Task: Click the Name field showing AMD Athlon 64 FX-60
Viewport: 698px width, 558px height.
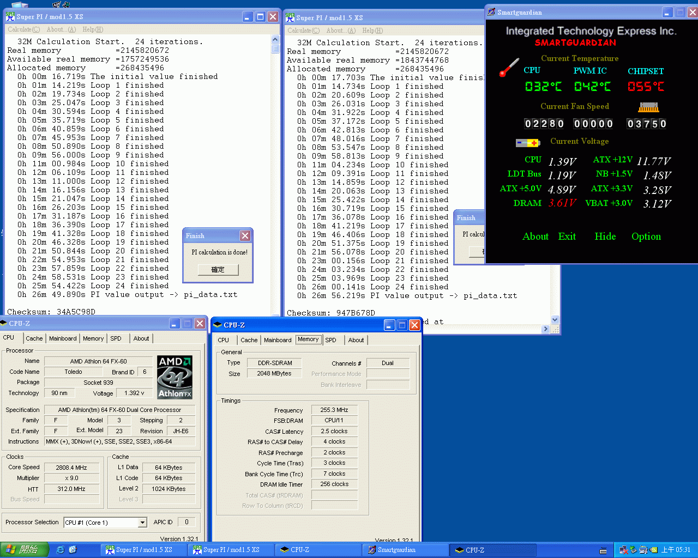Action: tap(98, 361)
